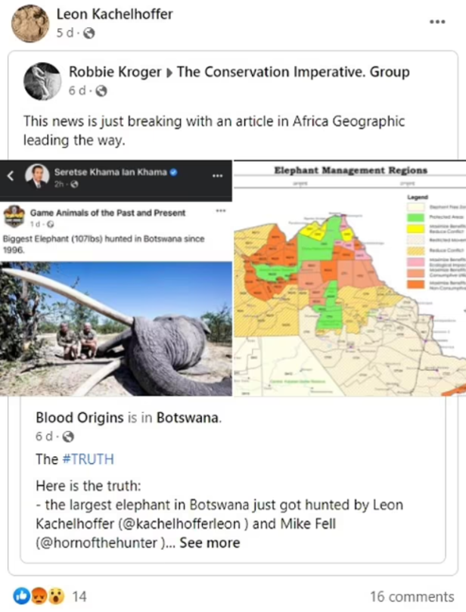Click the blue verified badge next to Seretse Khama Ian Khama

click(172, 172)
